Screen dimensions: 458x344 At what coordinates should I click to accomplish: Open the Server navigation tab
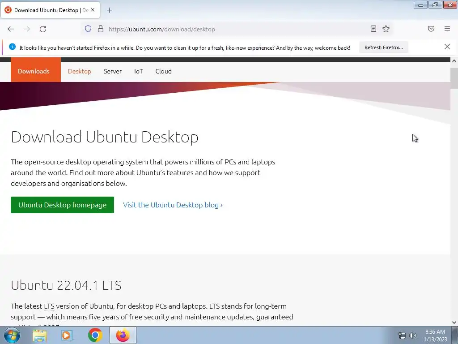click(x=112, y=71)
